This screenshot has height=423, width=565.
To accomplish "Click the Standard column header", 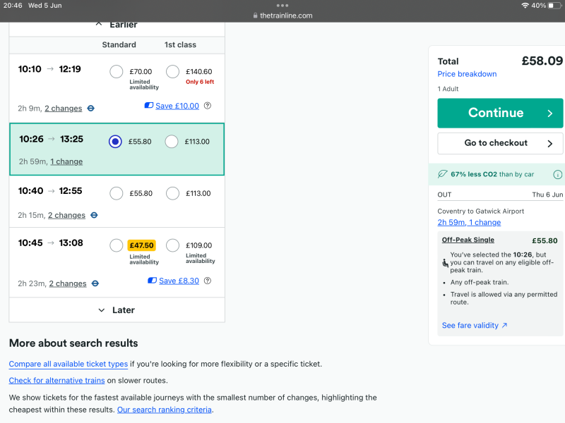I will point(119,44).
